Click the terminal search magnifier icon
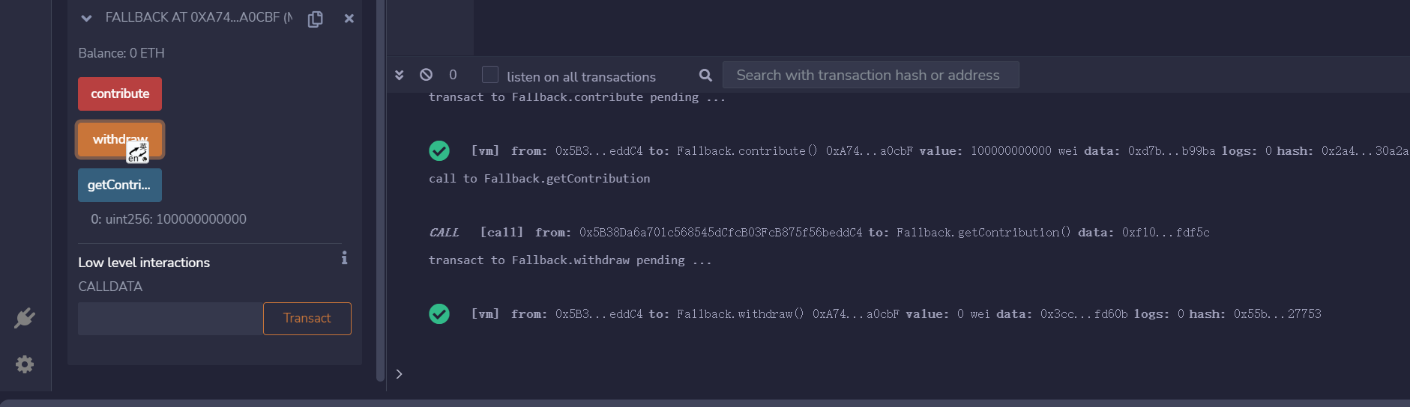 click(705, 75)
